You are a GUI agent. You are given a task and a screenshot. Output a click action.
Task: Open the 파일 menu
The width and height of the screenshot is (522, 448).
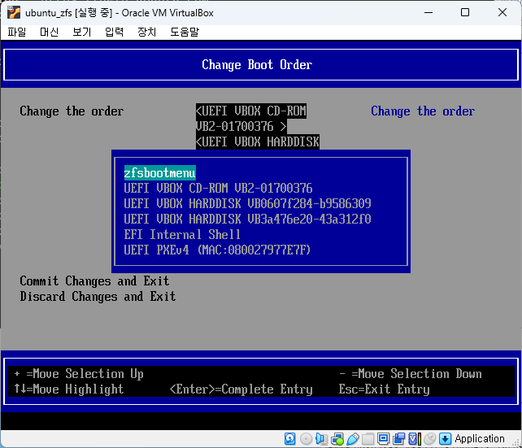pos(17,32)
